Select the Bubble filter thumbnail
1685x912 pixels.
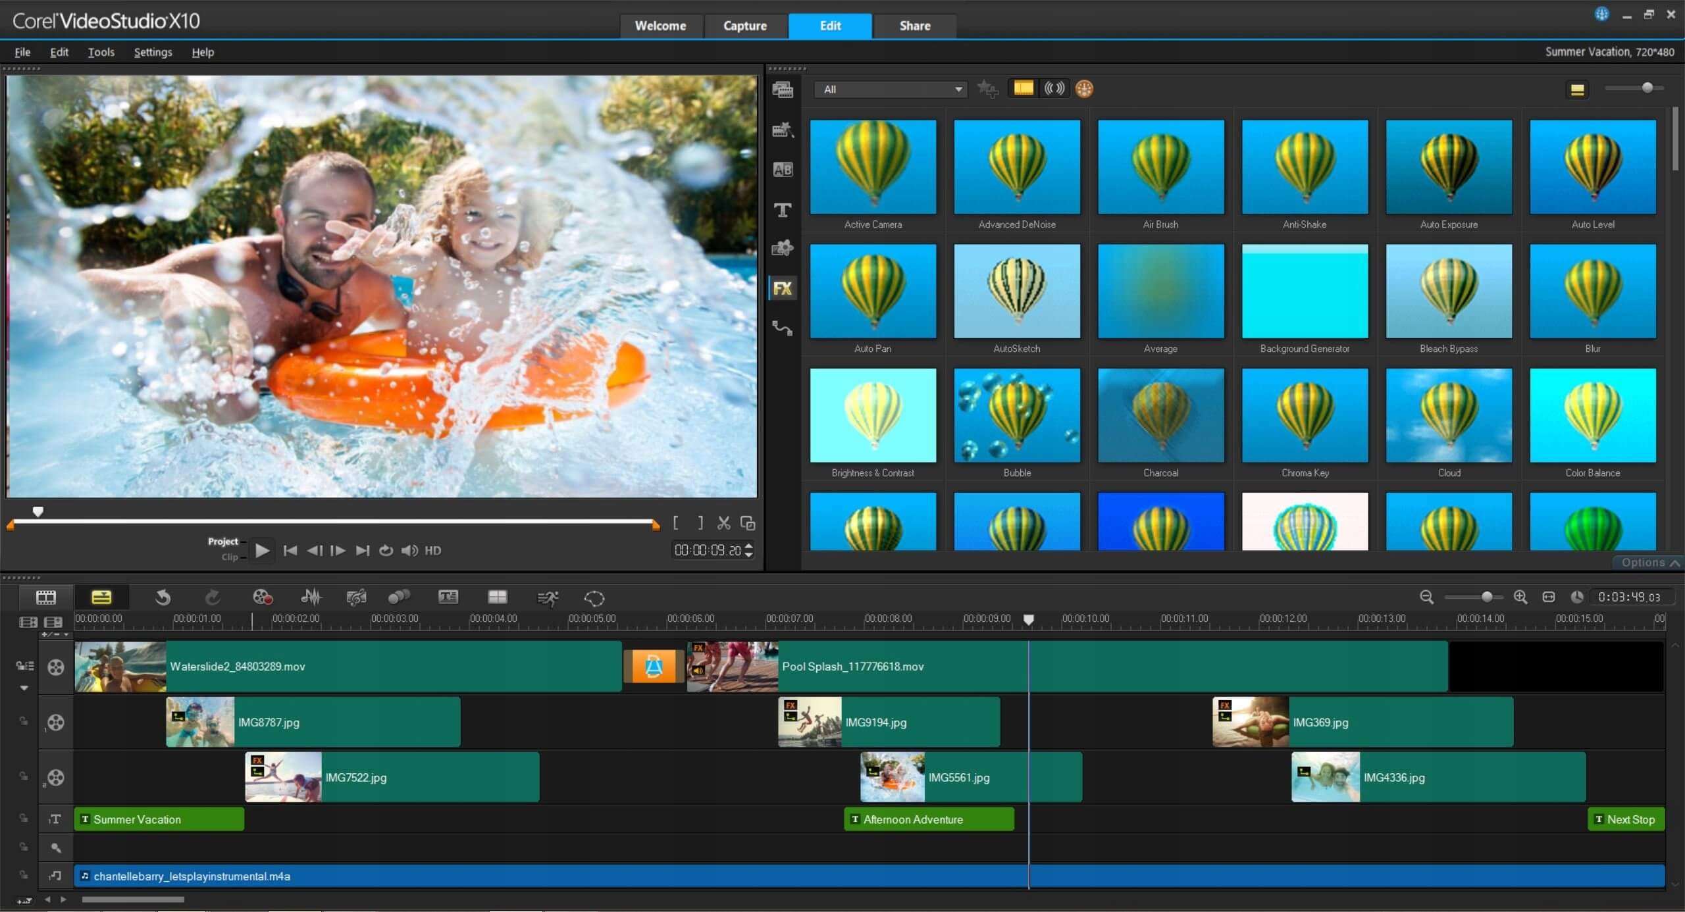pyautogui.click(x=1017, y=415)
